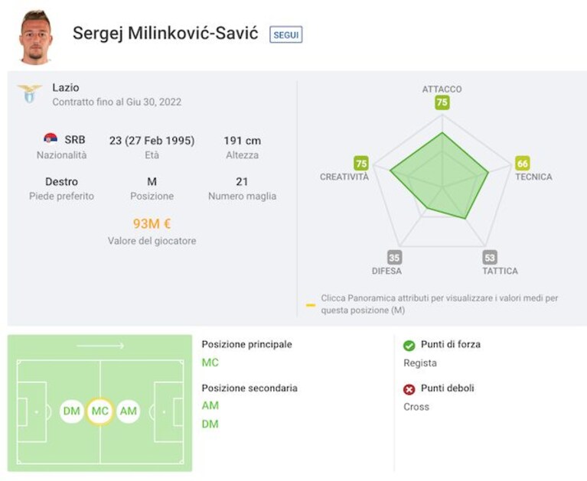
Task: Select the DIFESA 35 rating badge
Action: [394, 258]
